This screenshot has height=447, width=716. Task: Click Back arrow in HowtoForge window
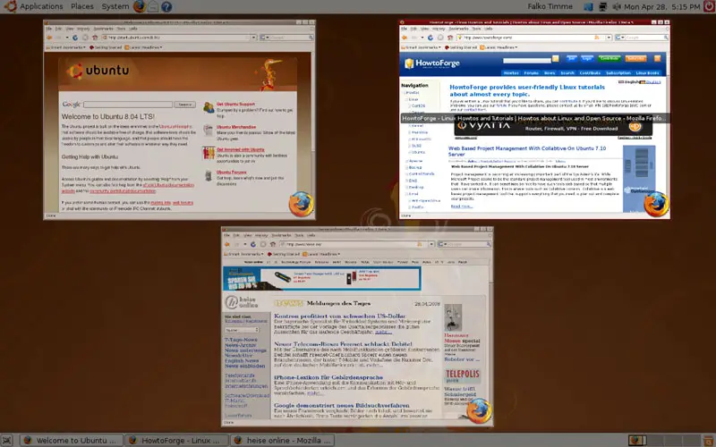coord(405,38)
